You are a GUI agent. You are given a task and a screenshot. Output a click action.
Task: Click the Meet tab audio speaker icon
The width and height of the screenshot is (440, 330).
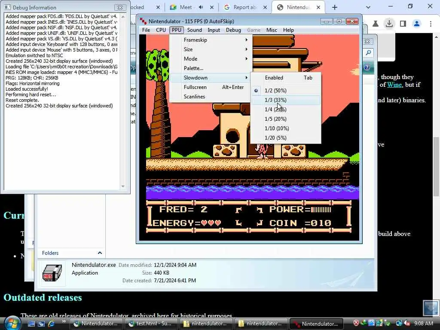201,7
